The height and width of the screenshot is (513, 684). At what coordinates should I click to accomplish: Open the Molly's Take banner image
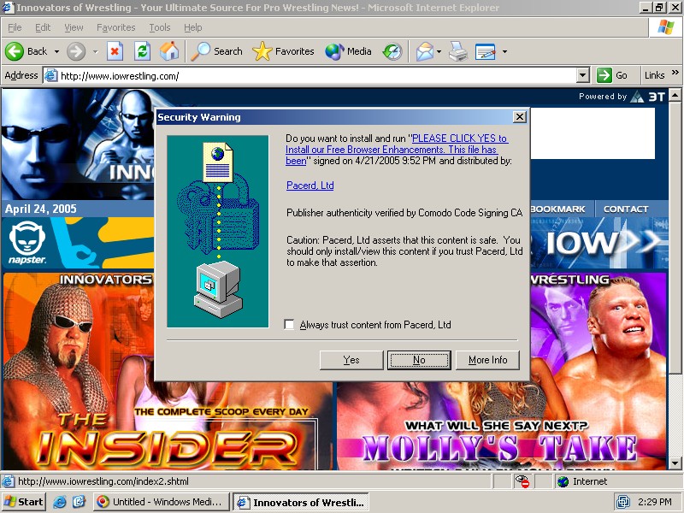[x=501, y=425]
